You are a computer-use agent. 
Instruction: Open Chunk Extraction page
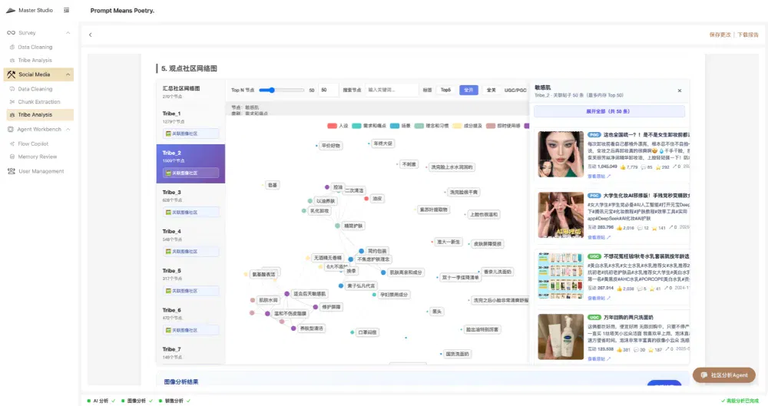[x=38, y=102]
